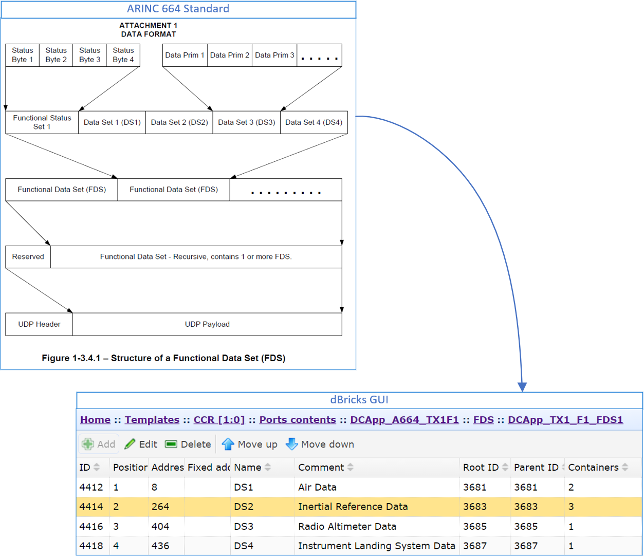Click the Delete button label
The width and height of the screenshot is (644, 557).
[196, 444]
